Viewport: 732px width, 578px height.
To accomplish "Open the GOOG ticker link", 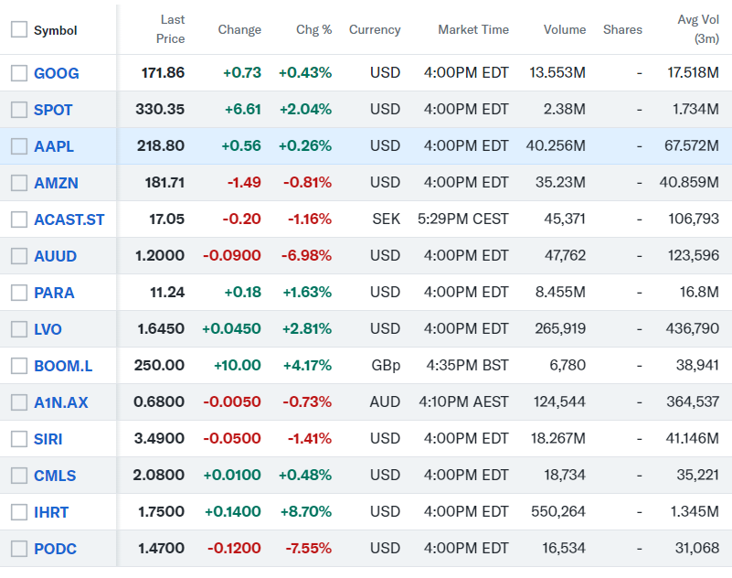I will [x=57, y=73].
